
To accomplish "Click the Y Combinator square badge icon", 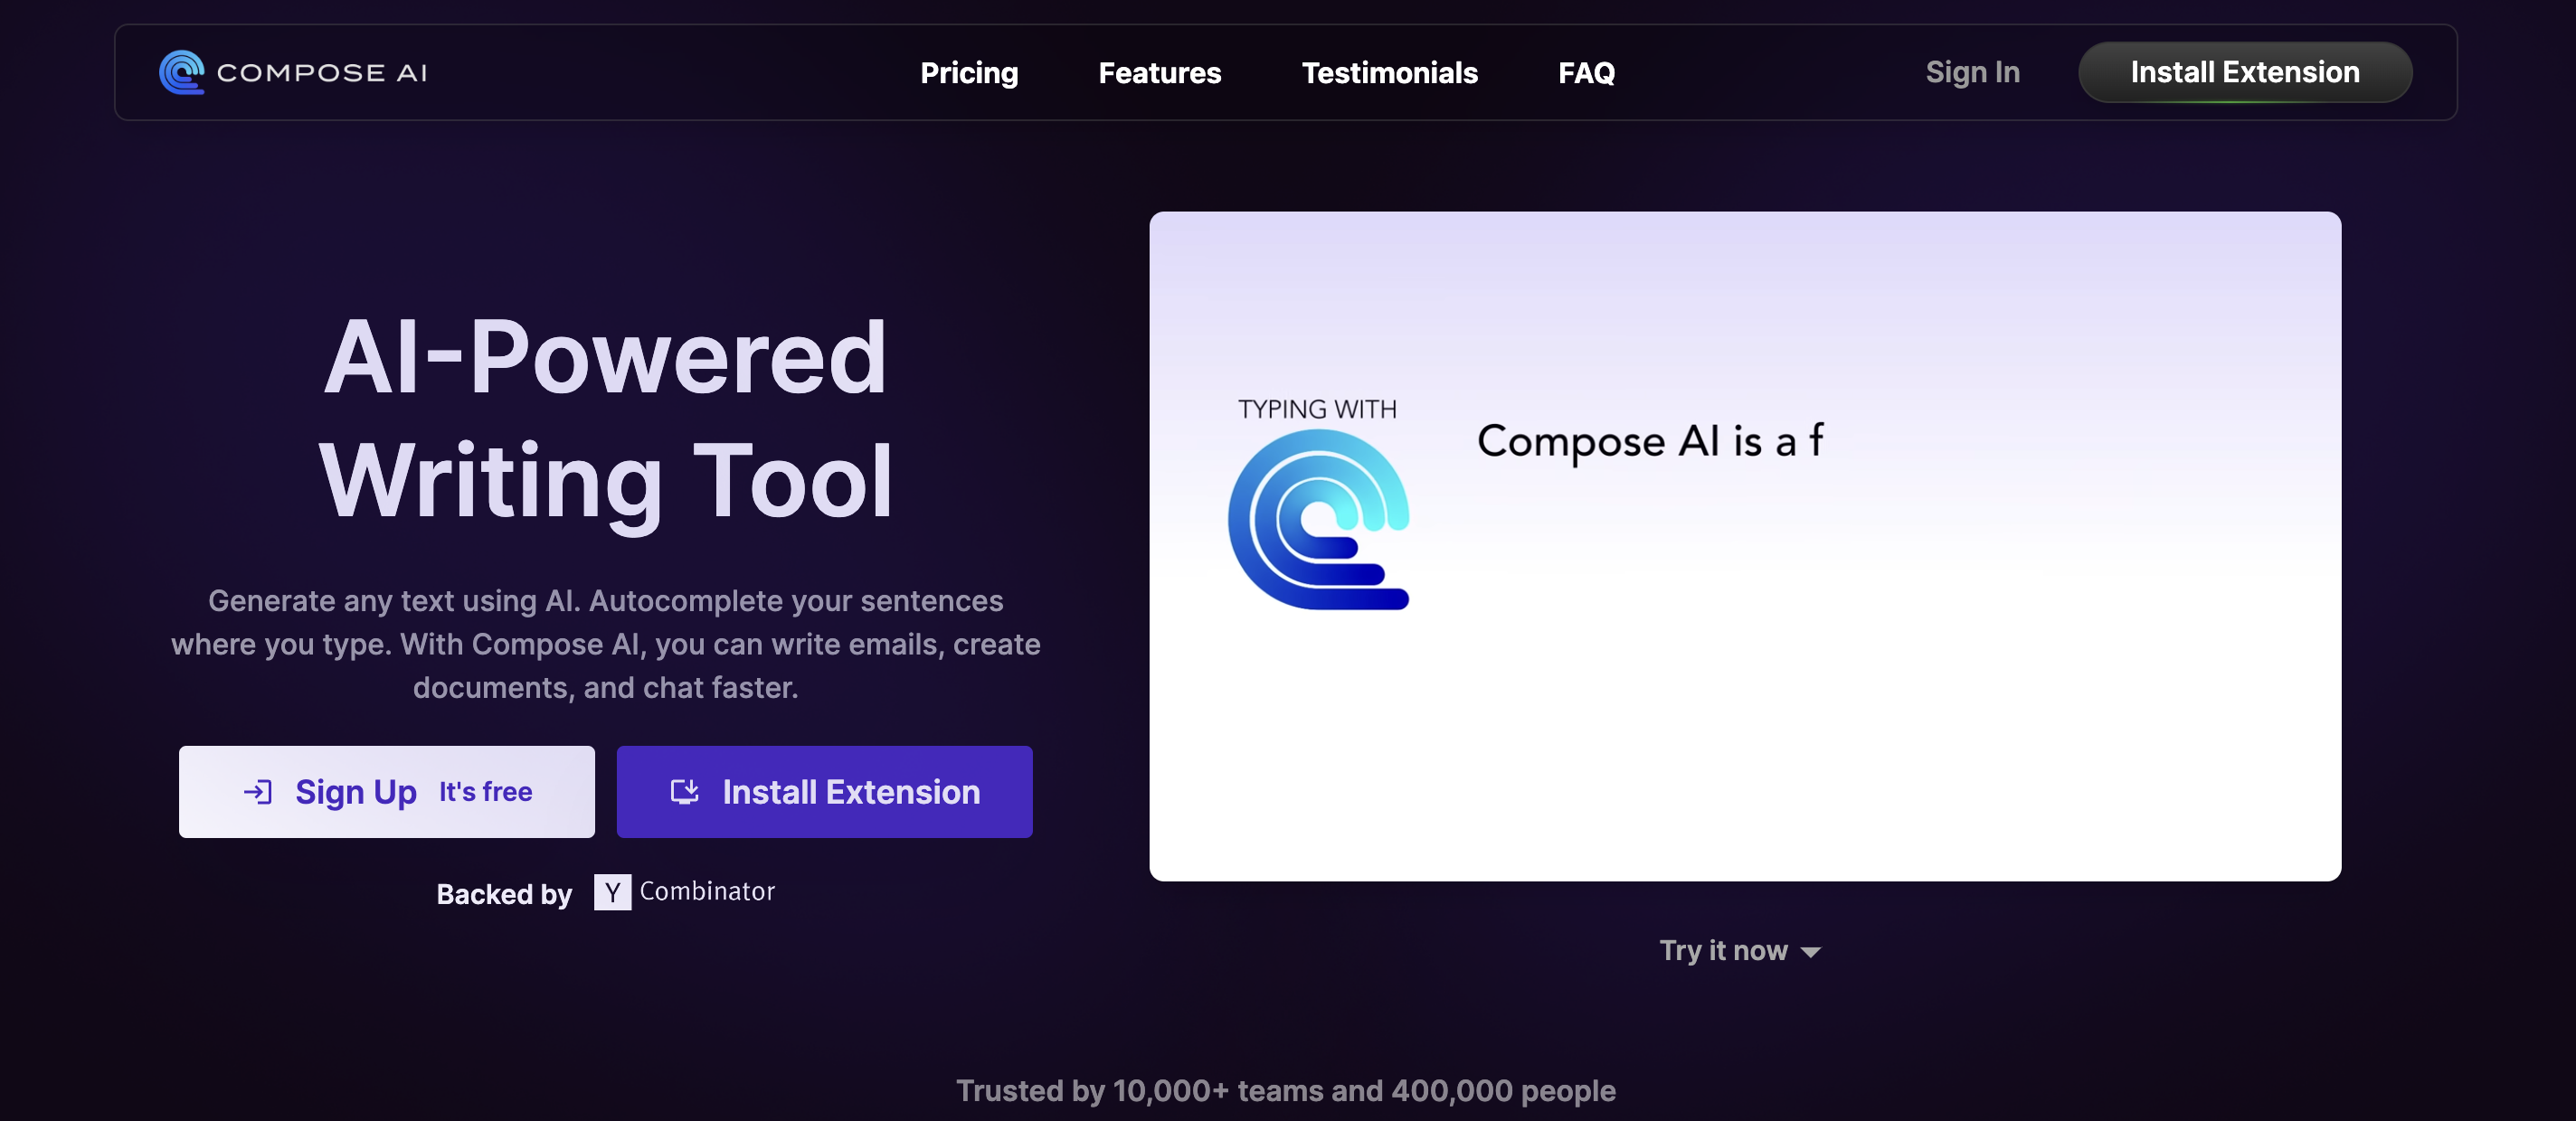I will [611, 892].
